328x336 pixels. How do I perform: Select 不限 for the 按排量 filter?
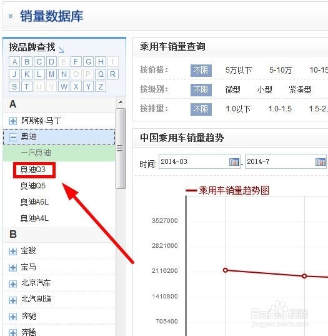[201, 109]
